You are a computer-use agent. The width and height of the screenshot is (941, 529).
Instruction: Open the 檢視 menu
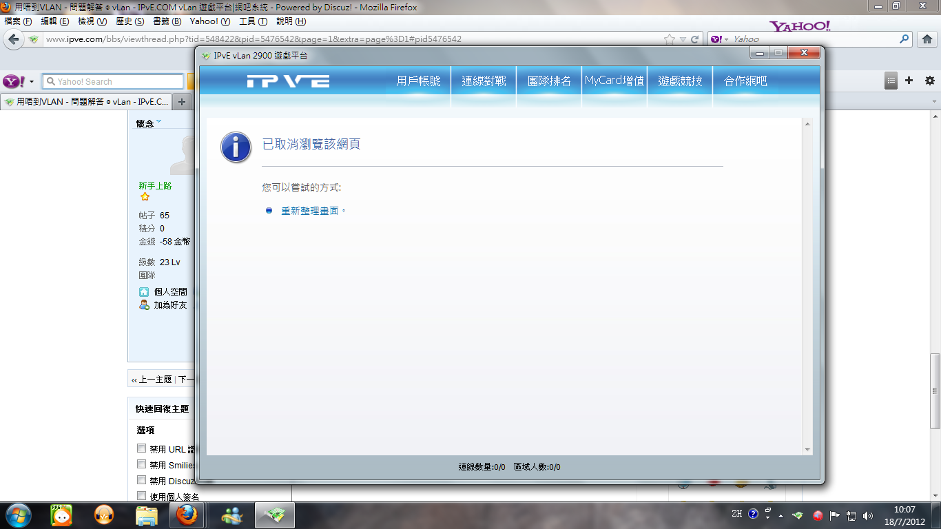(92, 21)
